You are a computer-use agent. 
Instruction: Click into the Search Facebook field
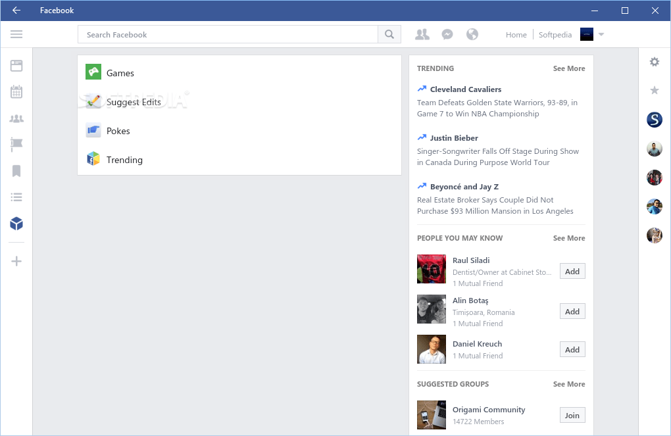pyautogui.click(x=228, y=34)
